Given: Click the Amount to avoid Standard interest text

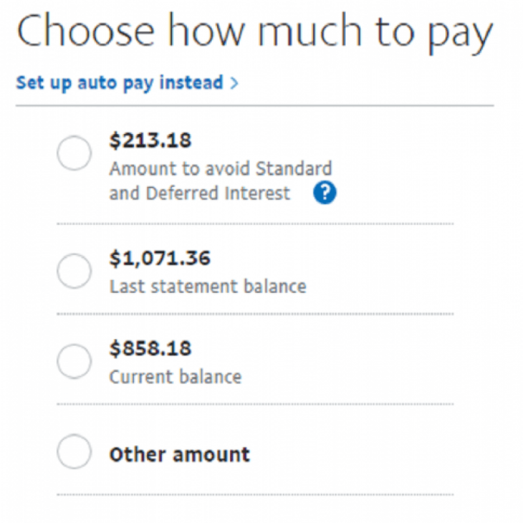Looking at the screenshot, I should [220, 168].
